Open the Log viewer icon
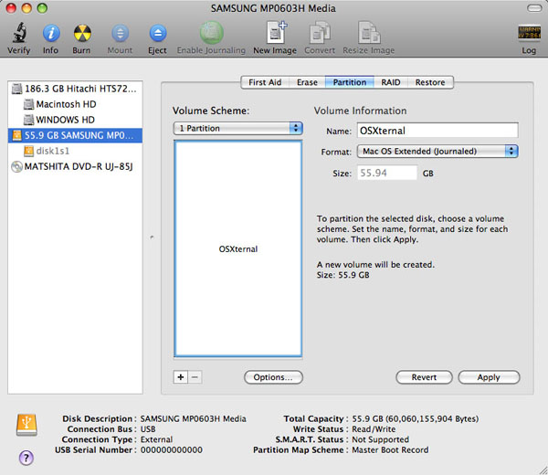The image size is (548, 475). [529, 34]
